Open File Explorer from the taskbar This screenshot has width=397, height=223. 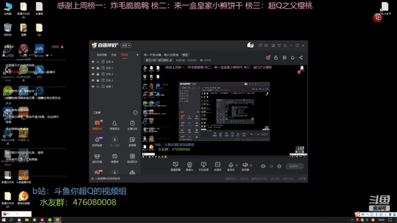pyautogui.click(x=27, y=220)
